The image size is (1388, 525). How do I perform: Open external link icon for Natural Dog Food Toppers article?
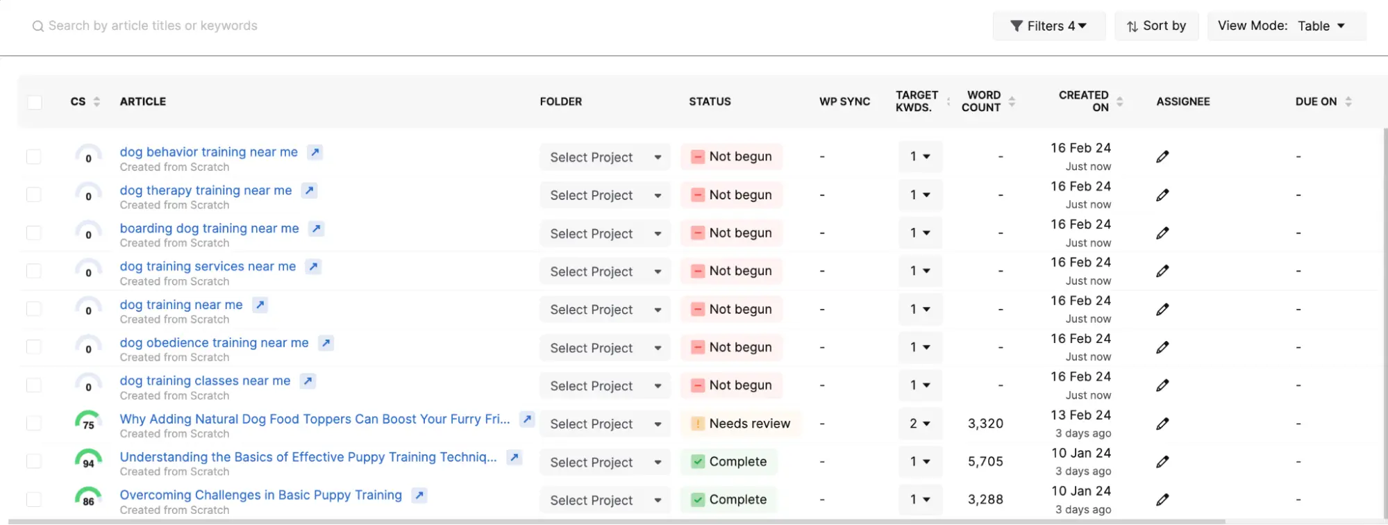528,419
